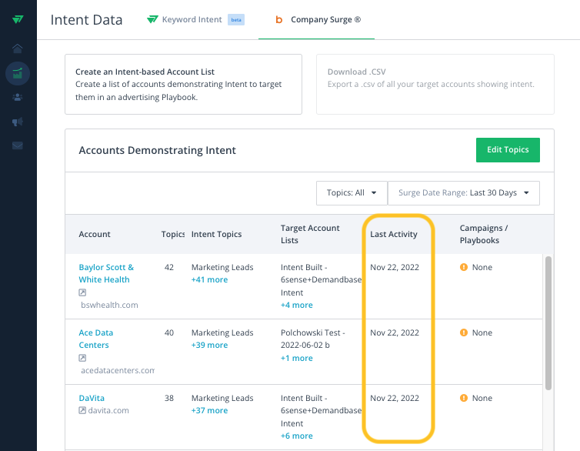The image size is (580, 451).
Task: Click the orange warning icon in DaVita row
Action: point(464,398)
